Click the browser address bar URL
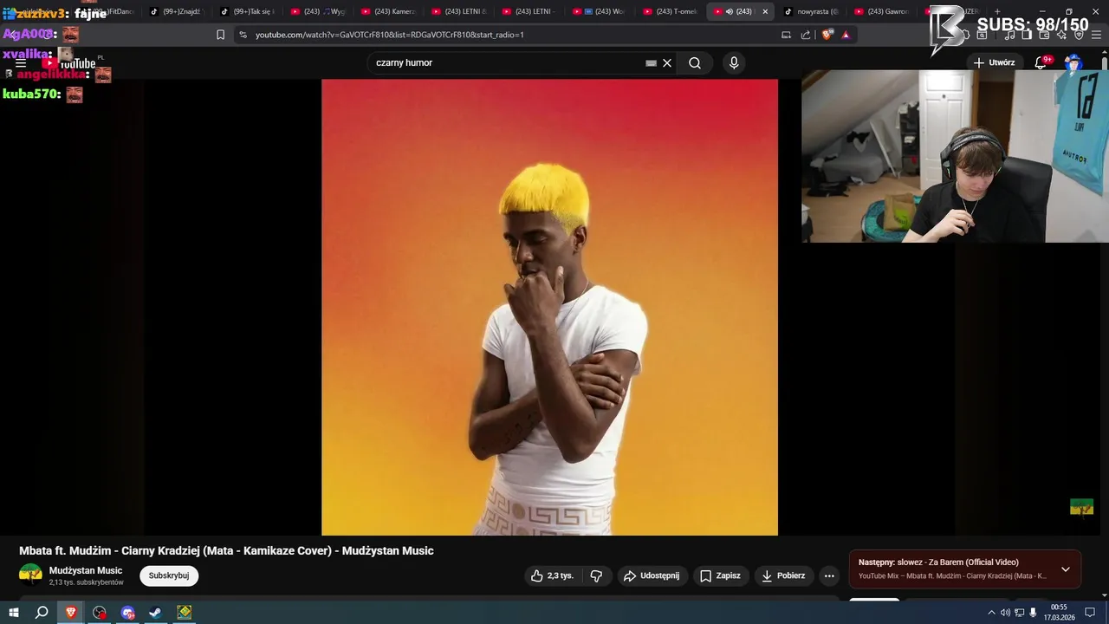Image resolution: width=1109 pixels, height=624 pixels. (x=390, y=35)
